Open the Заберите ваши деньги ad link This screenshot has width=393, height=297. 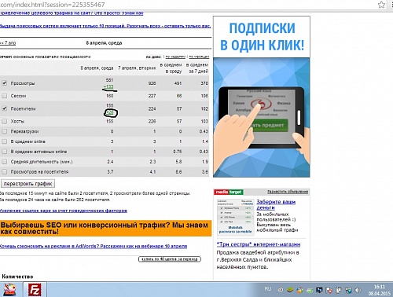[x=276, y=204]
